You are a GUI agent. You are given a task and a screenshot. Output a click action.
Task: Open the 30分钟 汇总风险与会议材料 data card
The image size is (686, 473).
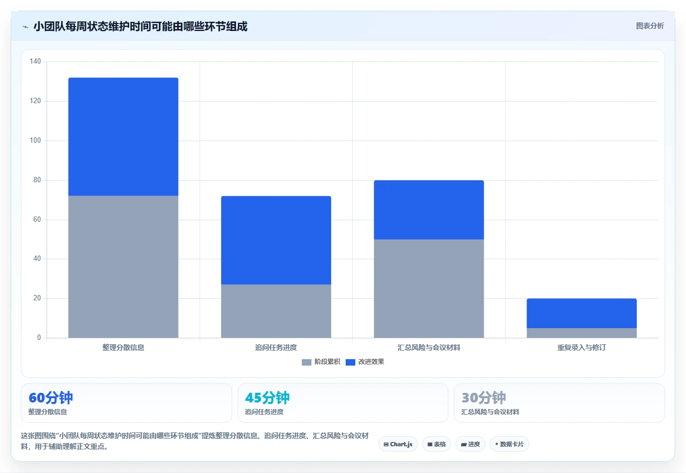click(559, 403)
